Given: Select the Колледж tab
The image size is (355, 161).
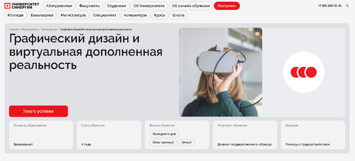Looking at the screenshot, I should [16, 15].
